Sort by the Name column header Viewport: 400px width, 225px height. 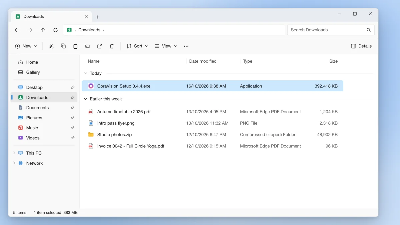(94, 61)
